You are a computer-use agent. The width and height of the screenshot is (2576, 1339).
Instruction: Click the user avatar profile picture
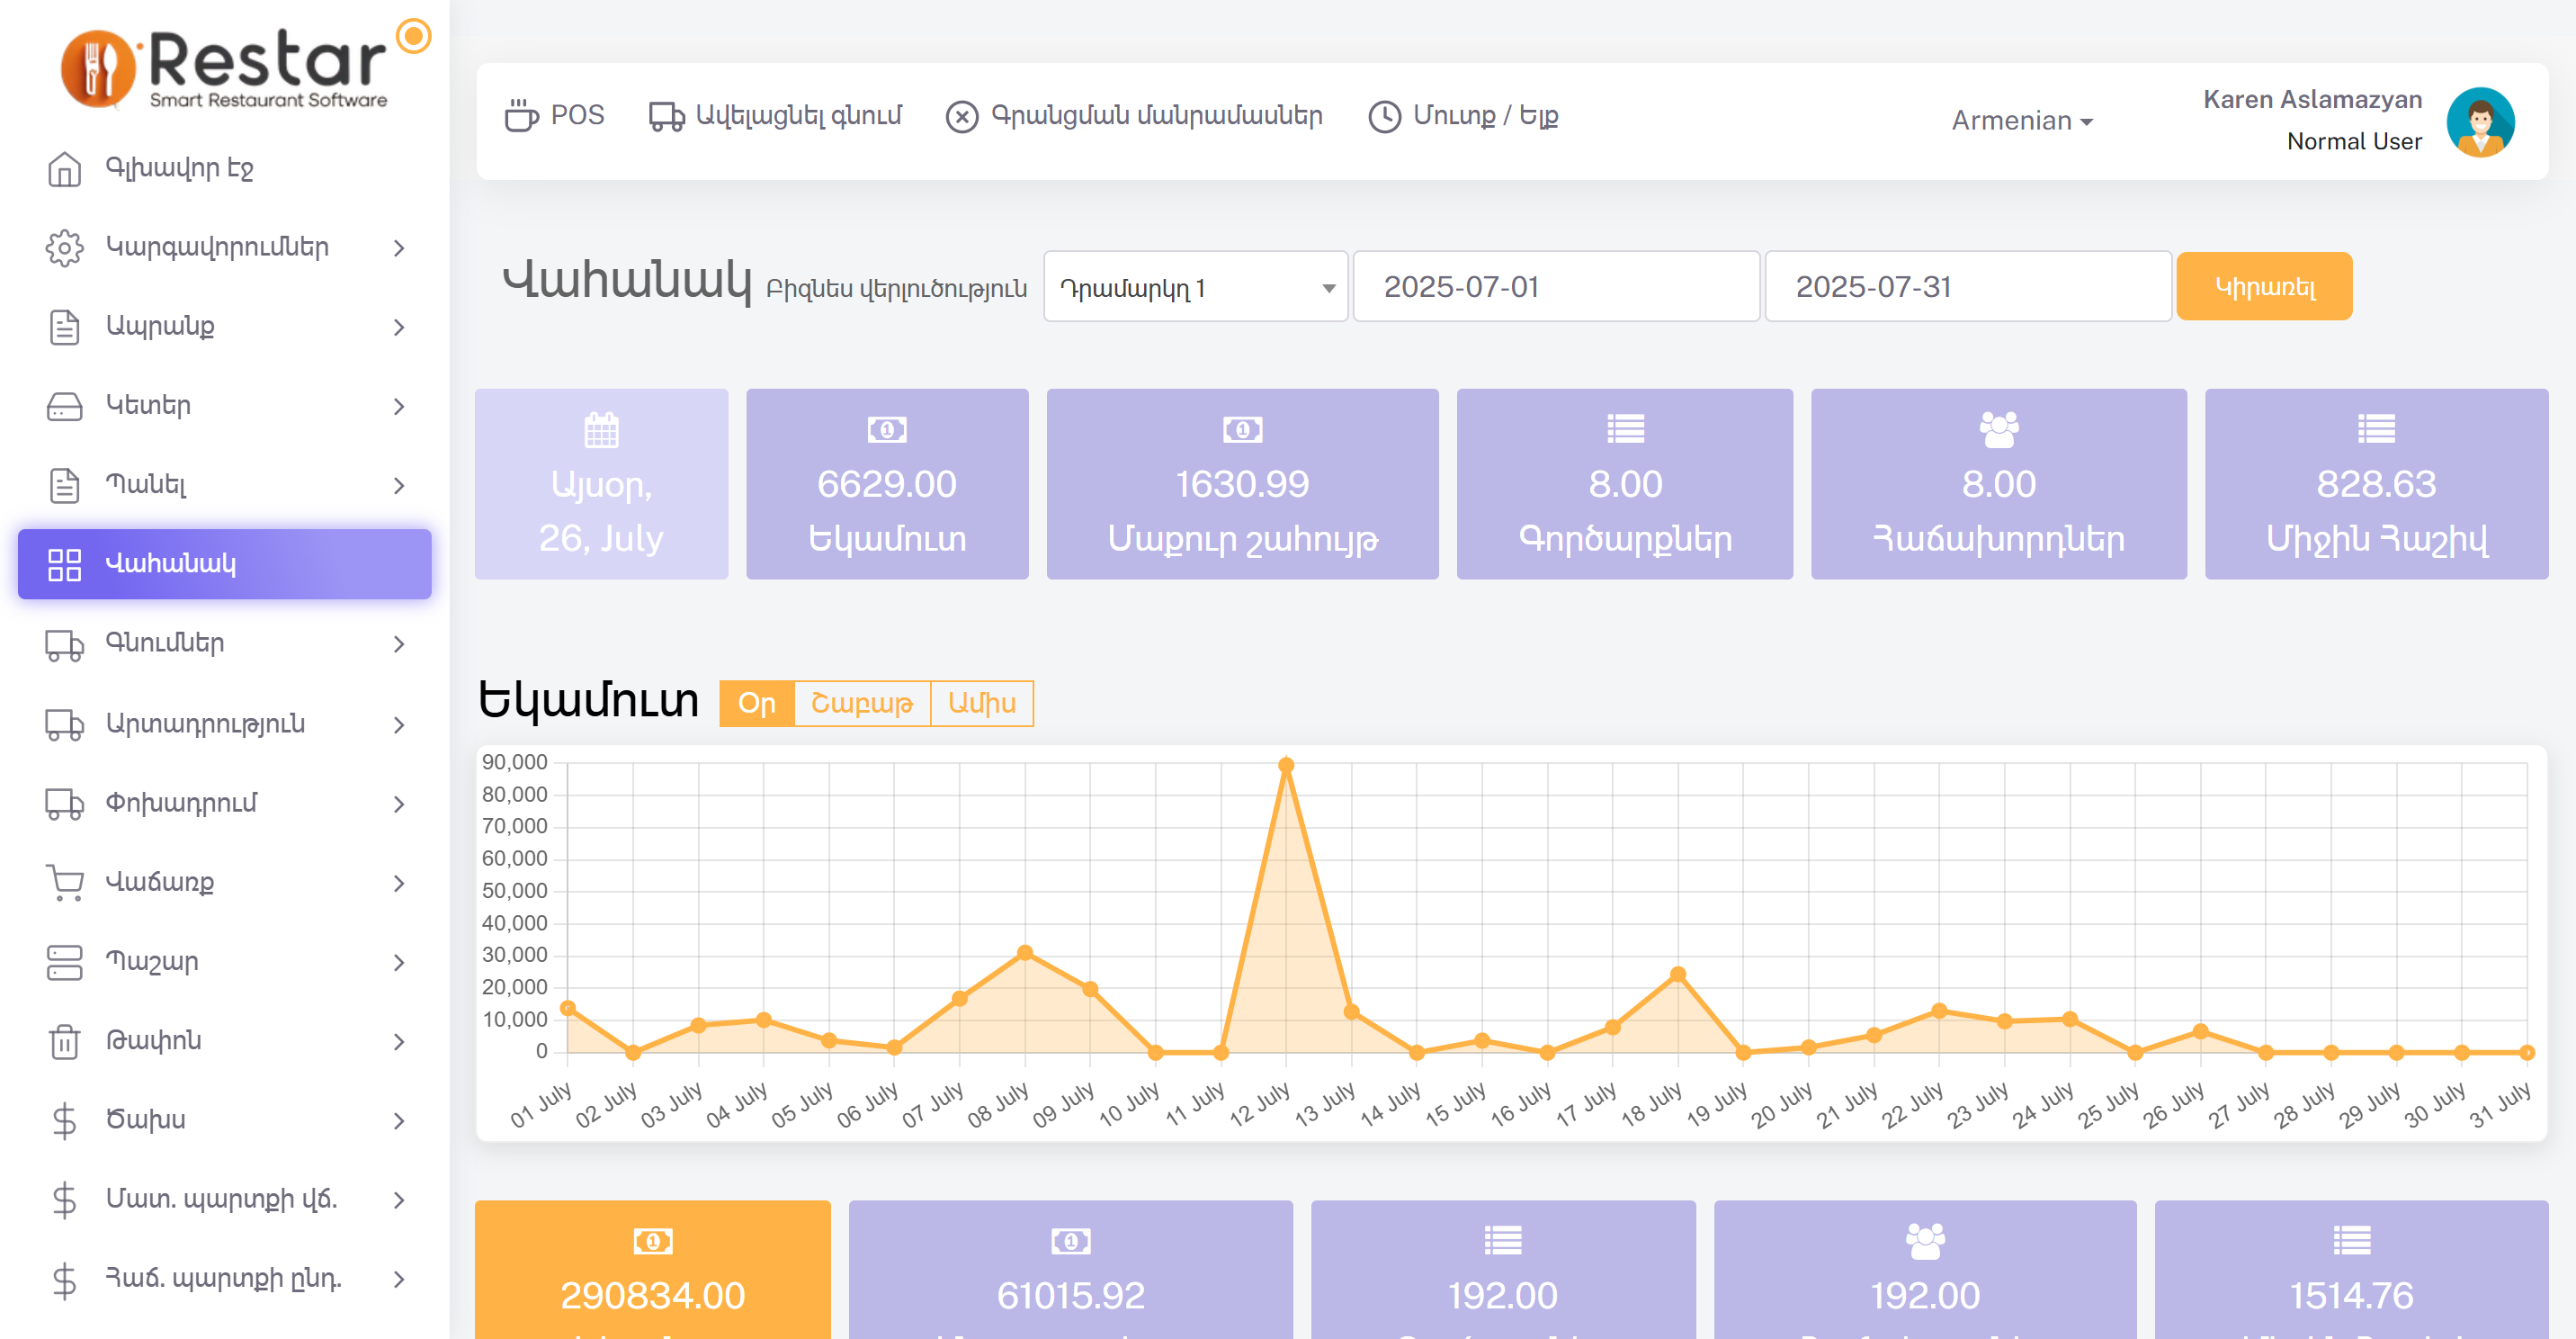[2479, 122]
